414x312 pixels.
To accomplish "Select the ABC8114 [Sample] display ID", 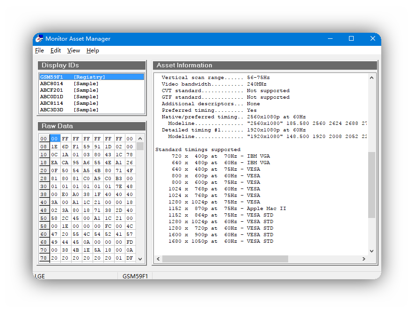I will coord(92,103).
